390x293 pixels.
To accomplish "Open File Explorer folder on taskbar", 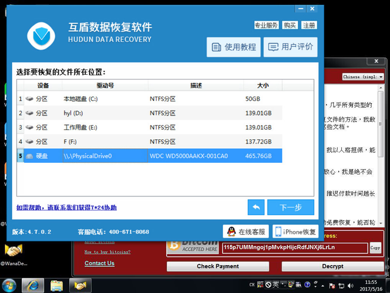I will coord(57,284).
